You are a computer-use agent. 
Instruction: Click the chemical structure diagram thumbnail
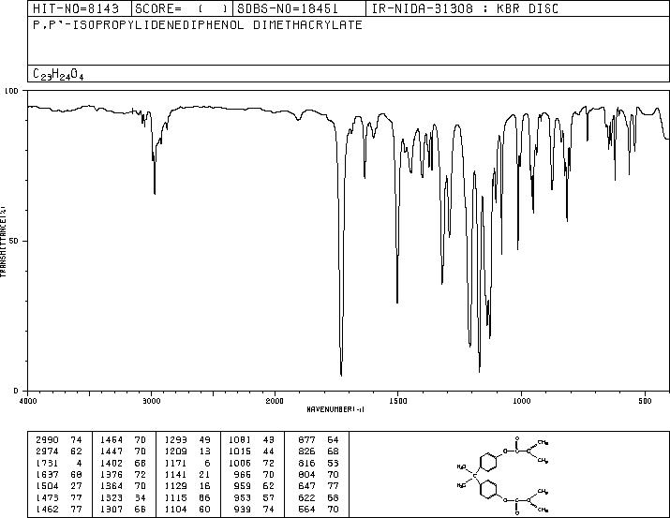[x=502, y=474]
